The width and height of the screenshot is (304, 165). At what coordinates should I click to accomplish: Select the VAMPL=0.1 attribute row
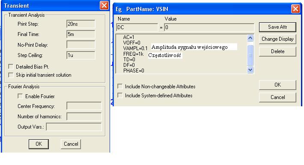click(135, 48)
